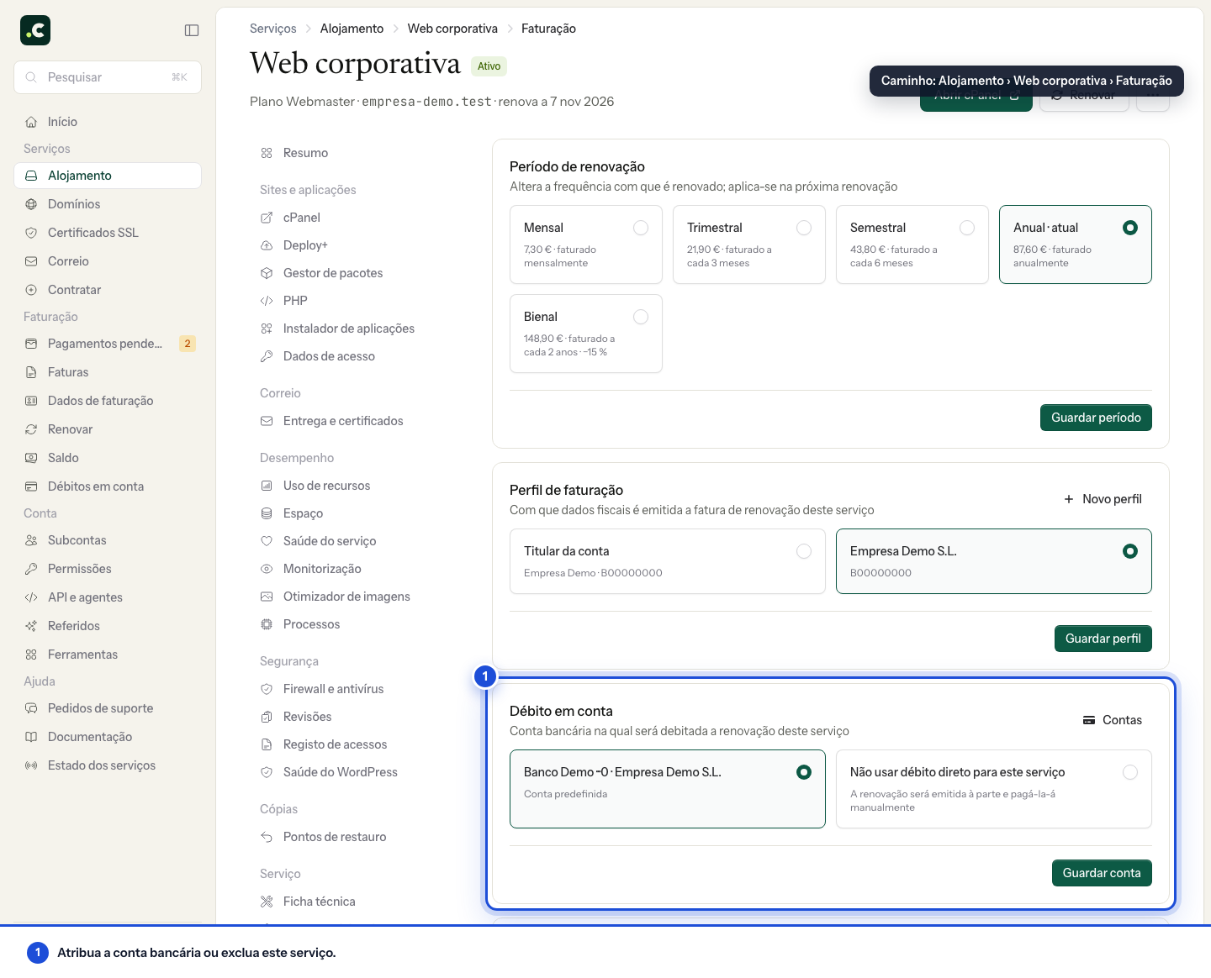Click the API e agentes code icon
1211x978 pixels.
pyautogui.click(x=31, y=597)
